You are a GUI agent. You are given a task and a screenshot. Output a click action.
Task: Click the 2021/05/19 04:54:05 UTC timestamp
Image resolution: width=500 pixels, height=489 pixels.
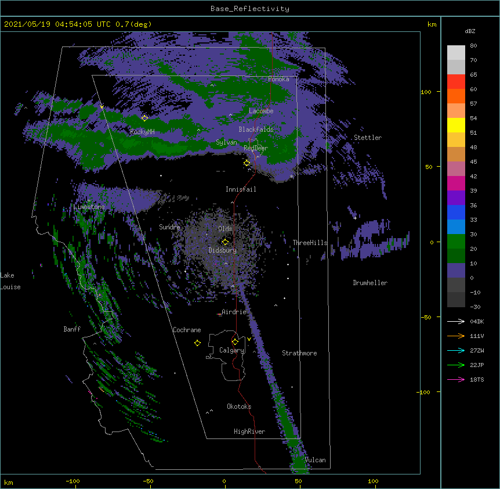click(57, 24)
